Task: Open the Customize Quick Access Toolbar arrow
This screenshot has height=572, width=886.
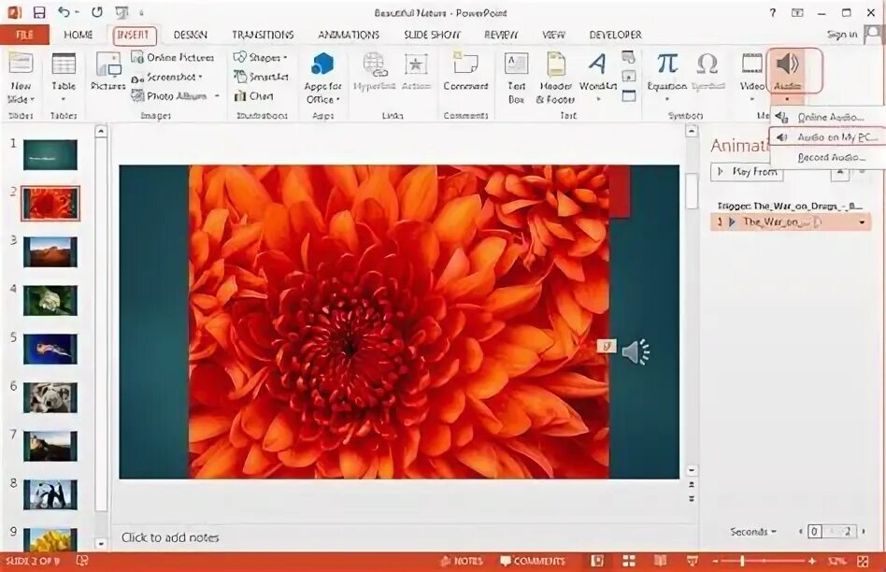Action: (141, 12)
